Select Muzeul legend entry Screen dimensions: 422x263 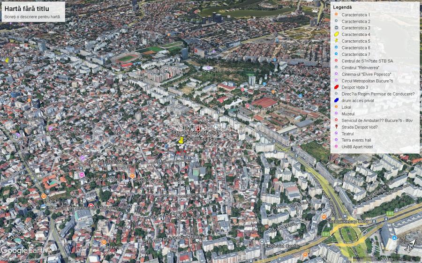pyautogui.click(x=348, y=113)
